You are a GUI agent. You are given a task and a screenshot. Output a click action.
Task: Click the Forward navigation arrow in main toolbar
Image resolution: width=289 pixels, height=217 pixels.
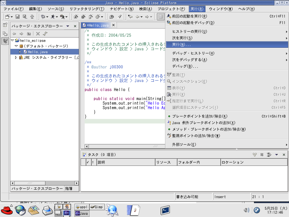(x=147, y=17)
